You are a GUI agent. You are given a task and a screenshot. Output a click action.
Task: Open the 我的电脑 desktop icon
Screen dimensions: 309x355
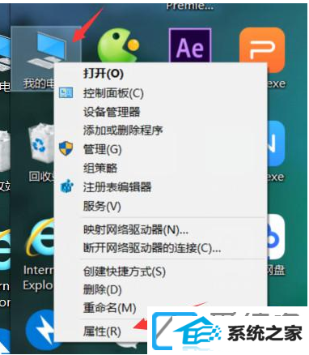(x=46, y=59)
